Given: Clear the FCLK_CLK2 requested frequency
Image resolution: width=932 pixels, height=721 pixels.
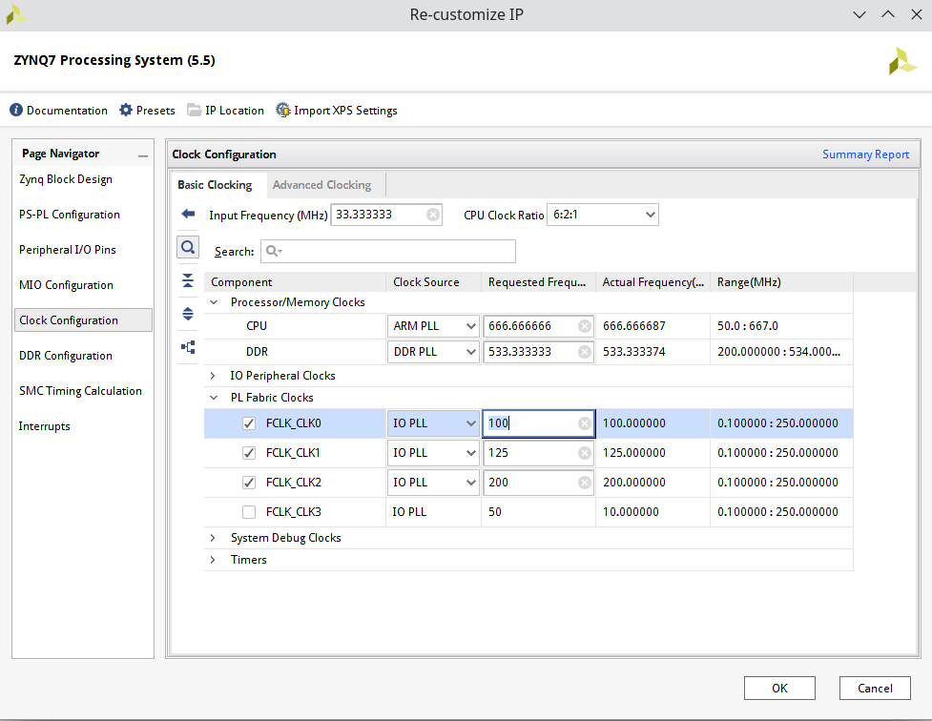Looking at the screenshot, I should (585, 482).
